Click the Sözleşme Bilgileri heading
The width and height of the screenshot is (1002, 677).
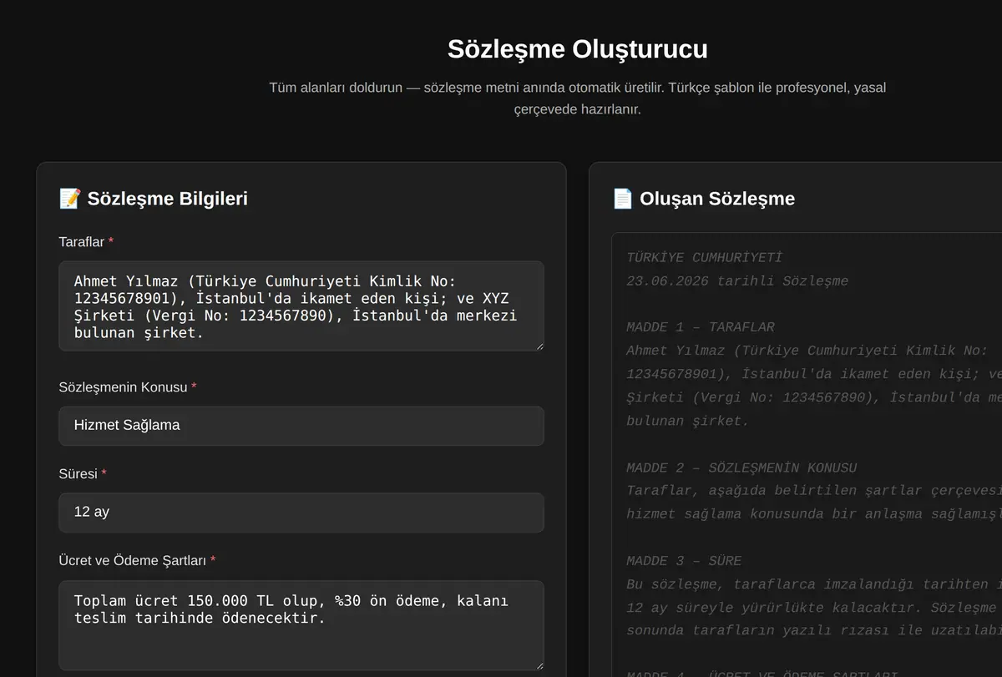tap(167, 199)
